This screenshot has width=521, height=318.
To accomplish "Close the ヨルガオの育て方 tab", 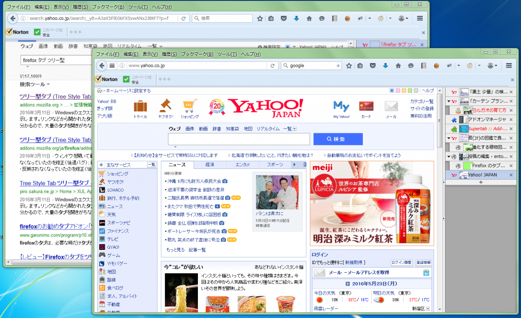I will tap(511, 110).
